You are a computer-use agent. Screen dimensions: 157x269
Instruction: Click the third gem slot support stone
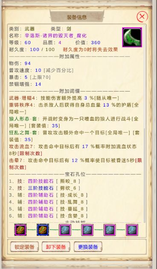tap(65, 230)
